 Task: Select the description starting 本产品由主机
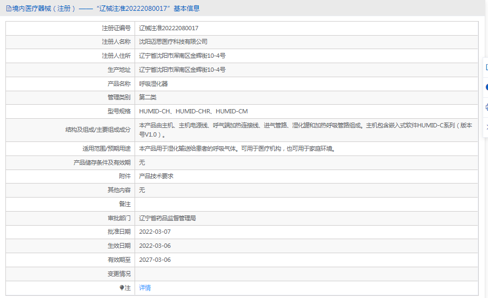[x=306, y=130]
